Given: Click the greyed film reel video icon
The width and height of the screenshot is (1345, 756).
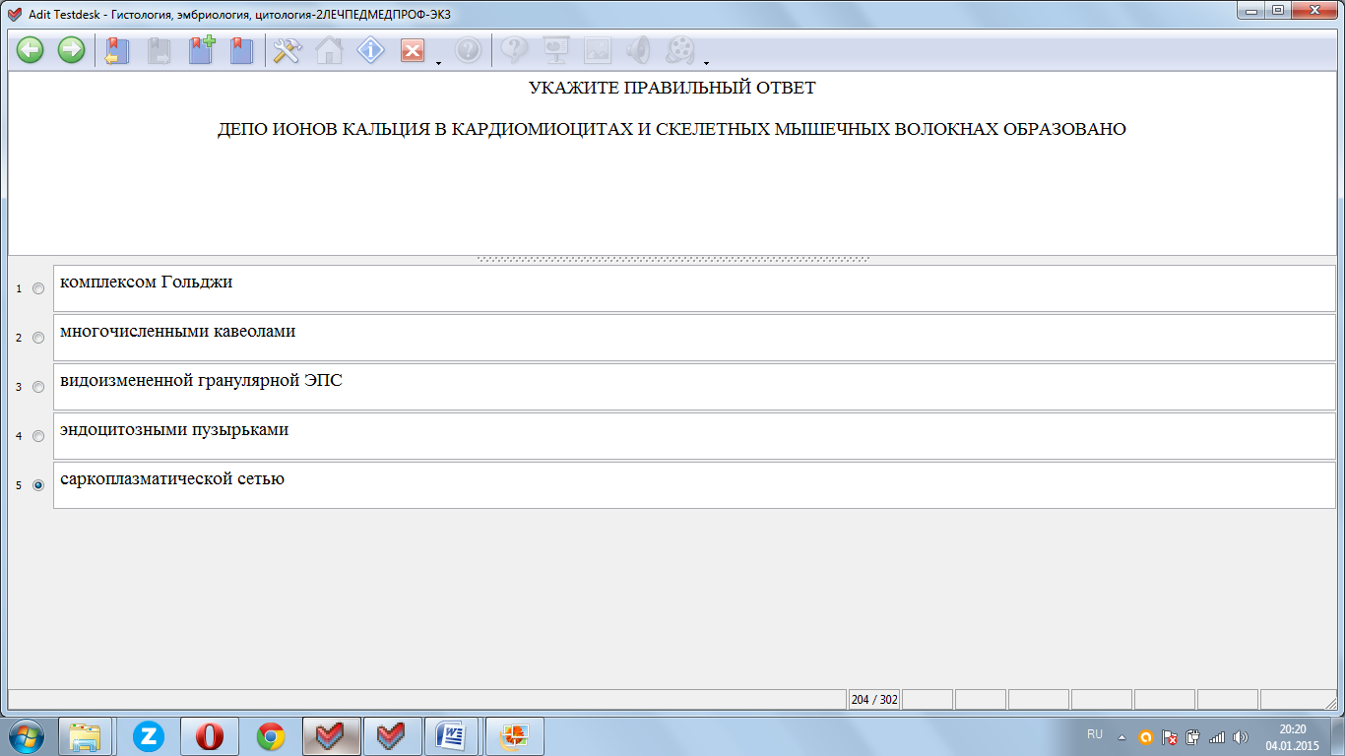Looking at the screenshot, I should tap(680, 50).
